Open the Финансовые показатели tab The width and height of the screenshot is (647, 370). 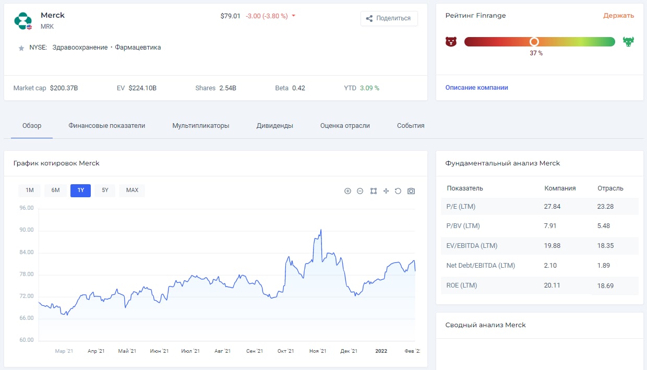point(106,126)
